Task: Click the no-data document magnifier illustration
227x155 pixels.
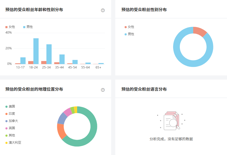Action: pos(171,121)
